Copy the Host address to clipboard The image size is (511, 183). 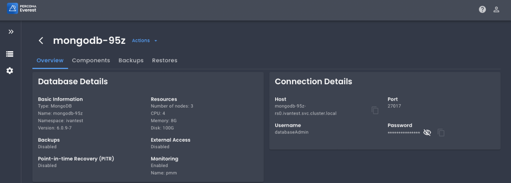point(375,110)
